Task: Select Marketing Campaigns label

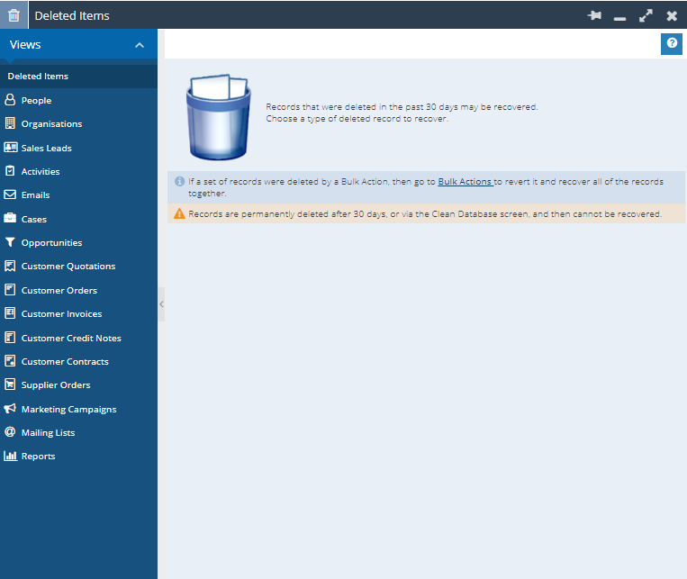Action: pos(68,410)
